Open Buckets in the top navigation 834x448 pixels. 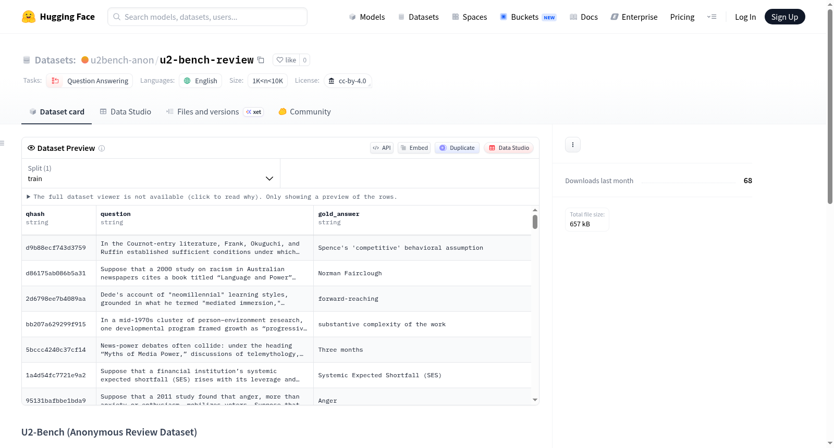coord(528,17)
